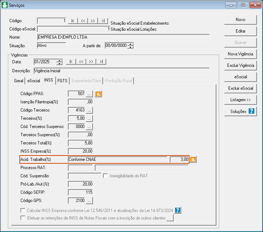Click the Nome field with EMPRESA EXEMPLO LTDA
This screenshot has height=232, width=263.
pos(123,37)
